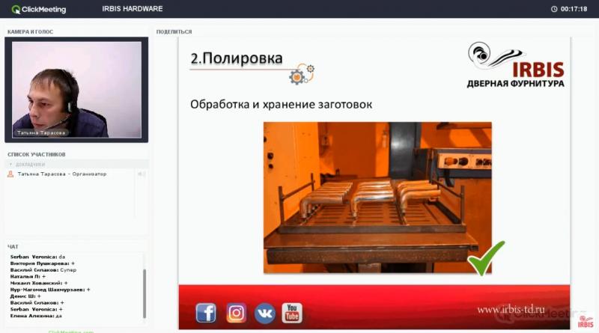Click the ПОДЕЛИТЬСЯ panel header

[174, 31]
